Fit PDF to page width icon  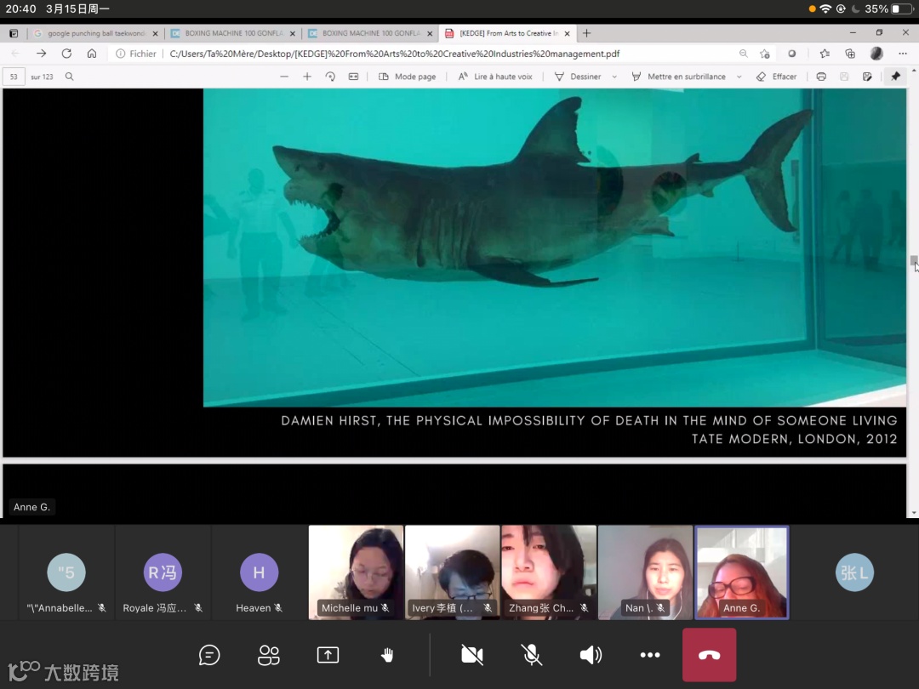[x=353, y=77]
